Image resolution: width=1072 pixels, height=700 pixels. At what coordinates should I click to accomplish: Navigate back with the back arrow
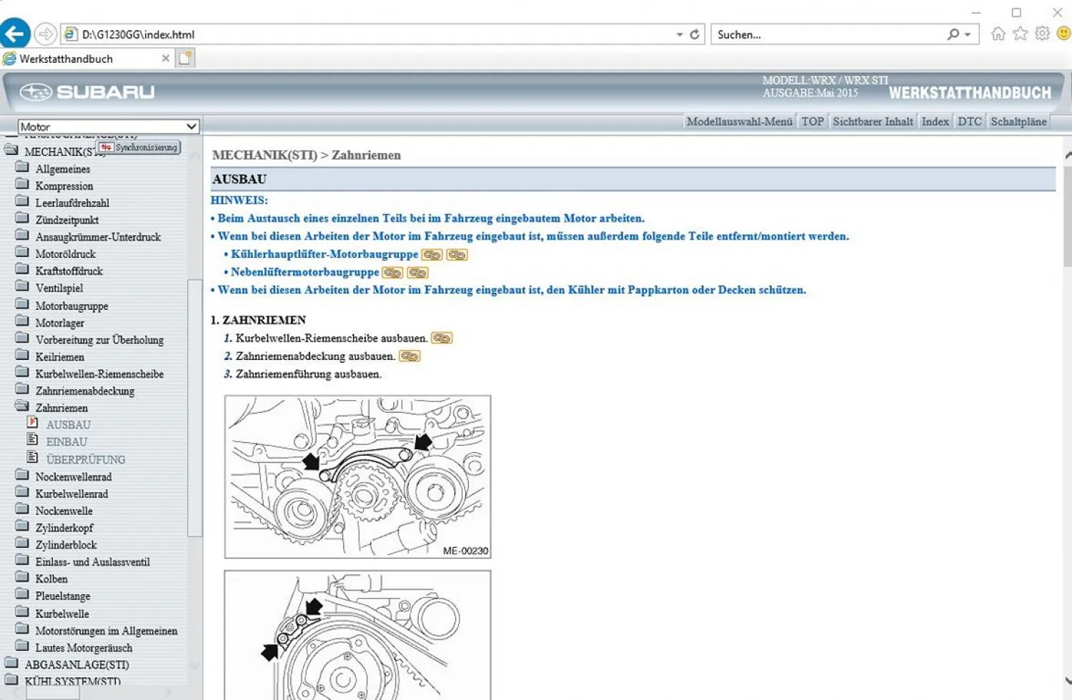15,33
